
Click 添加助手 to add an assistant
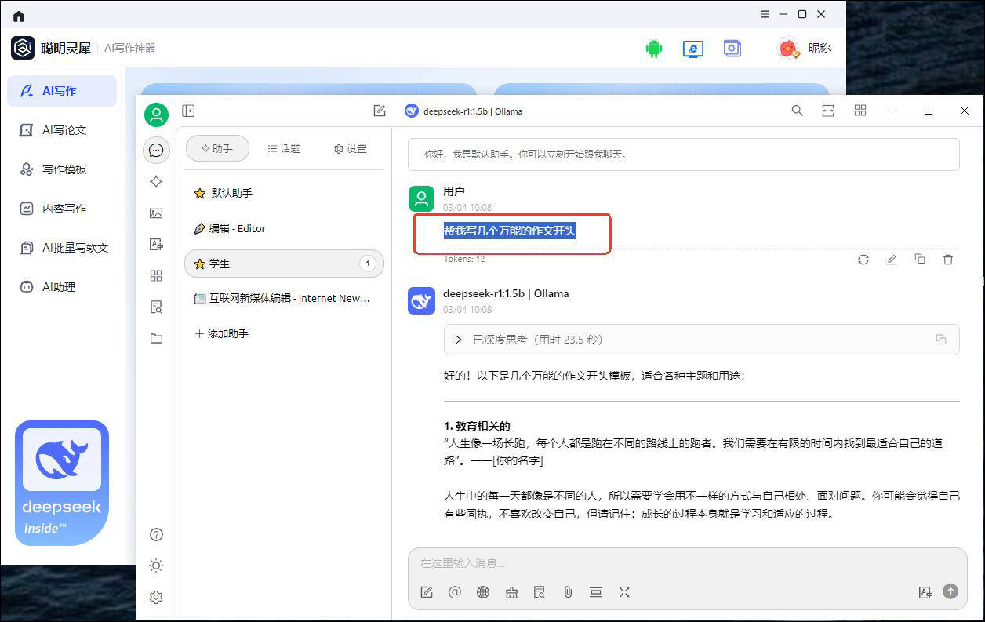click(221, 333)
